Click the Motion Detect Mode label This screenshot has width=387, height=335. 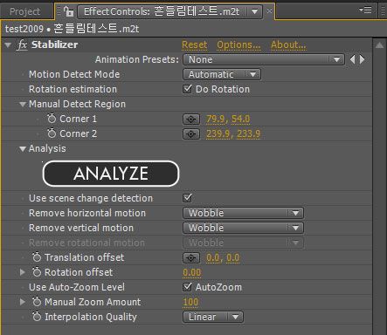[x=74, y=74]
